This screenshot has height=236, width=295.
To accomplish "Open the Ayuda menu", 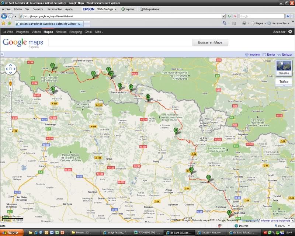I will [69, 9].
